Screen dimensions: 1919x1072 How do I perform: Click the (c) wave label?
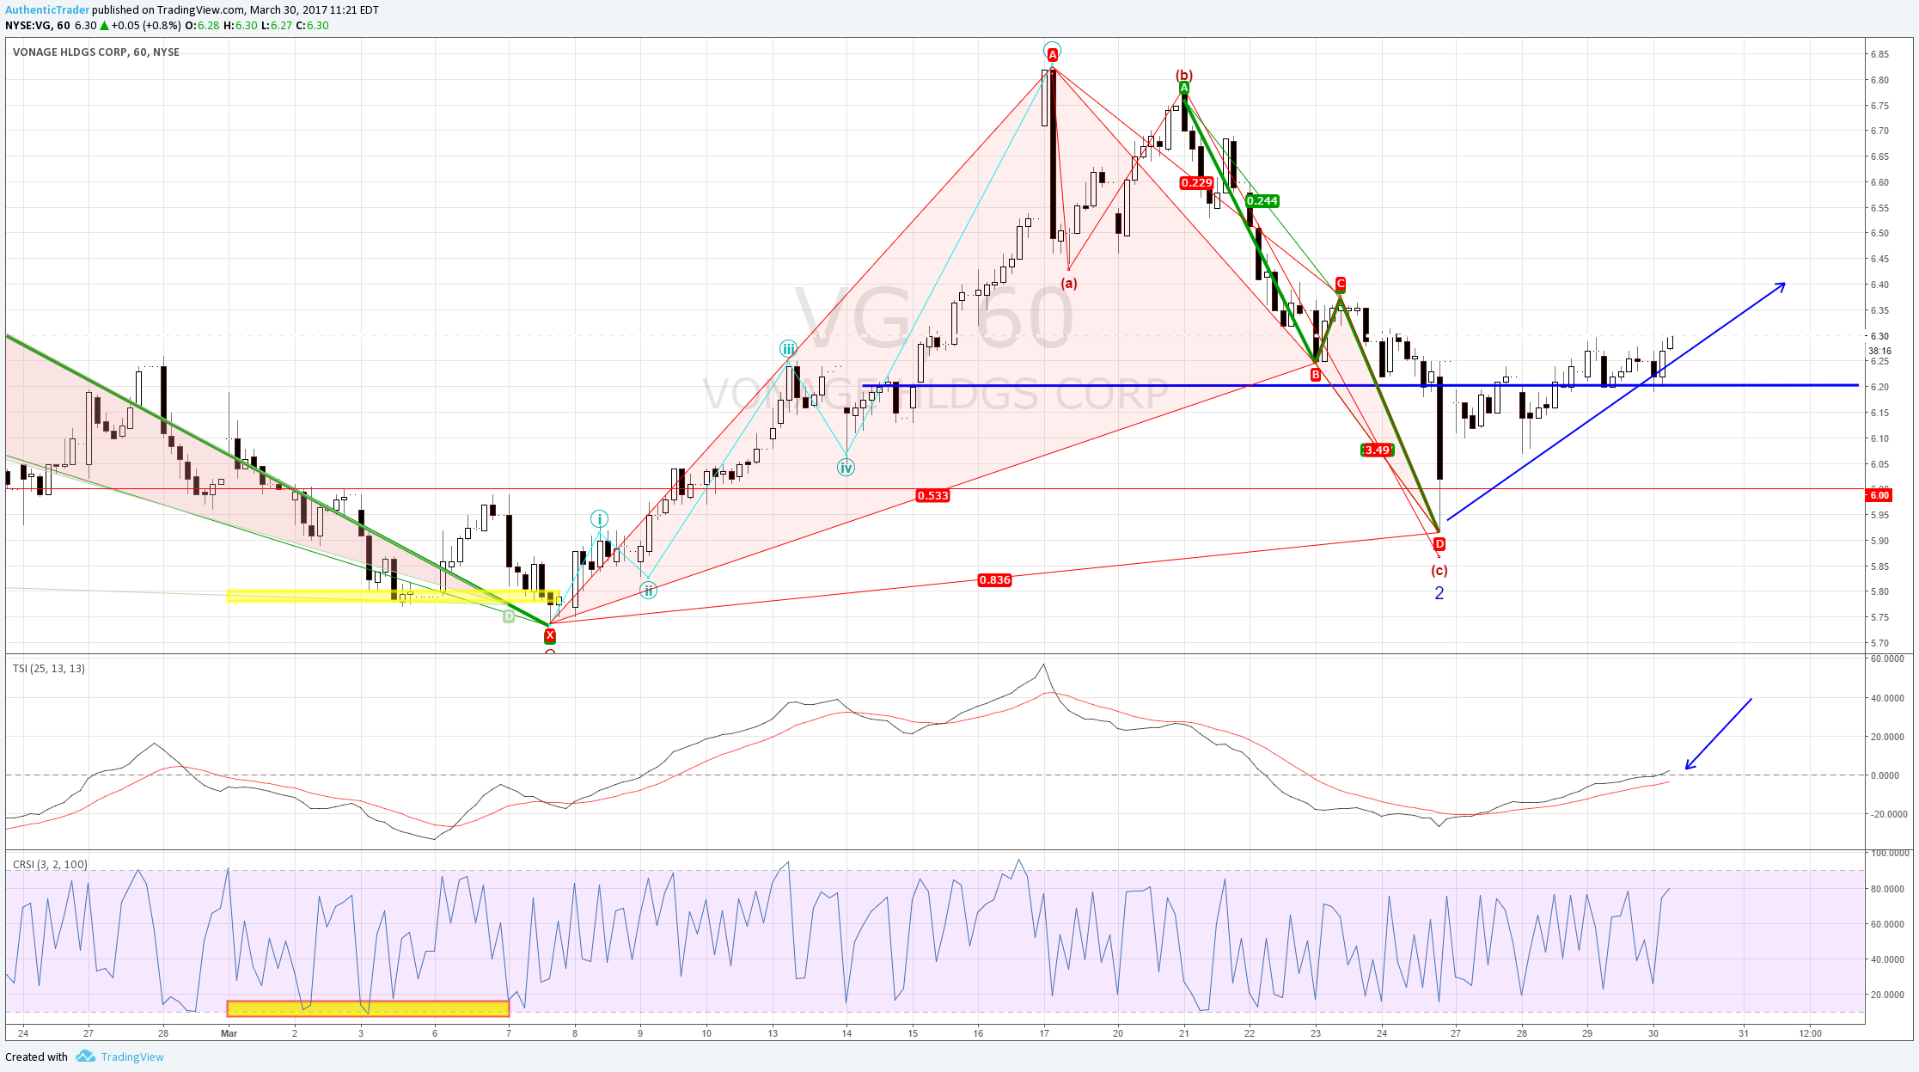click(x=1439, y=570)
